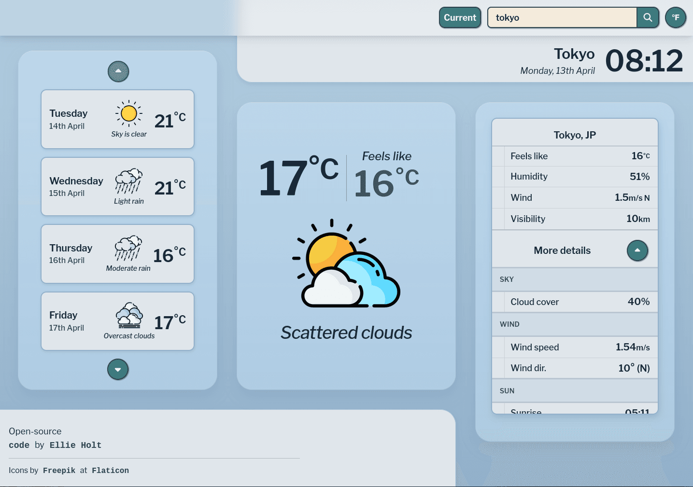The image size is (693, 487).
Task: Click the chevron beside More details
Action: (x=637, y=250)
